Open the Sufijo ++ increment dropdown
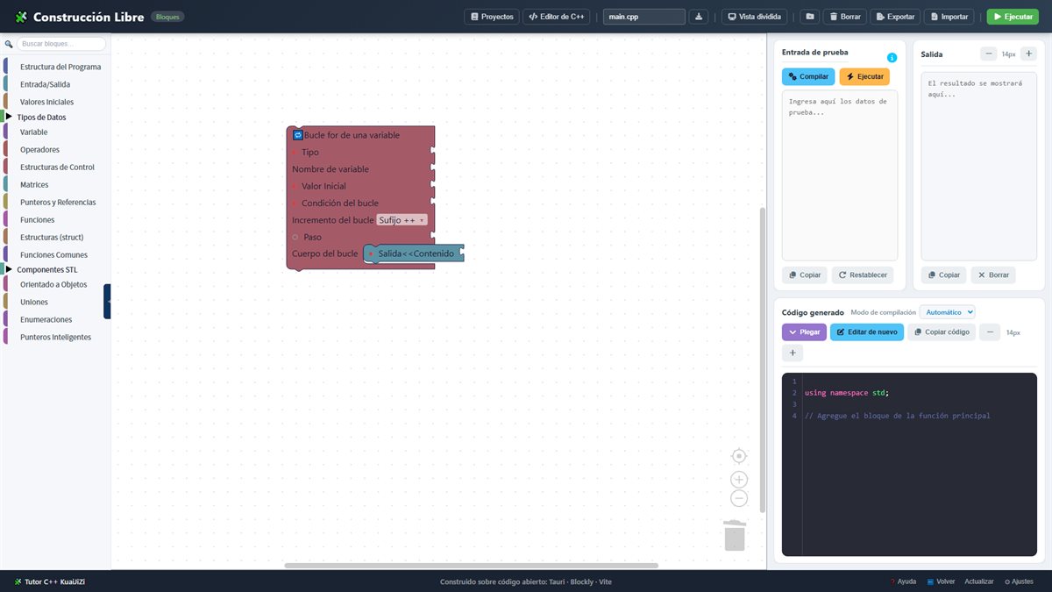The width and height of the screenshot is (1052, 592). coord(402,220)
